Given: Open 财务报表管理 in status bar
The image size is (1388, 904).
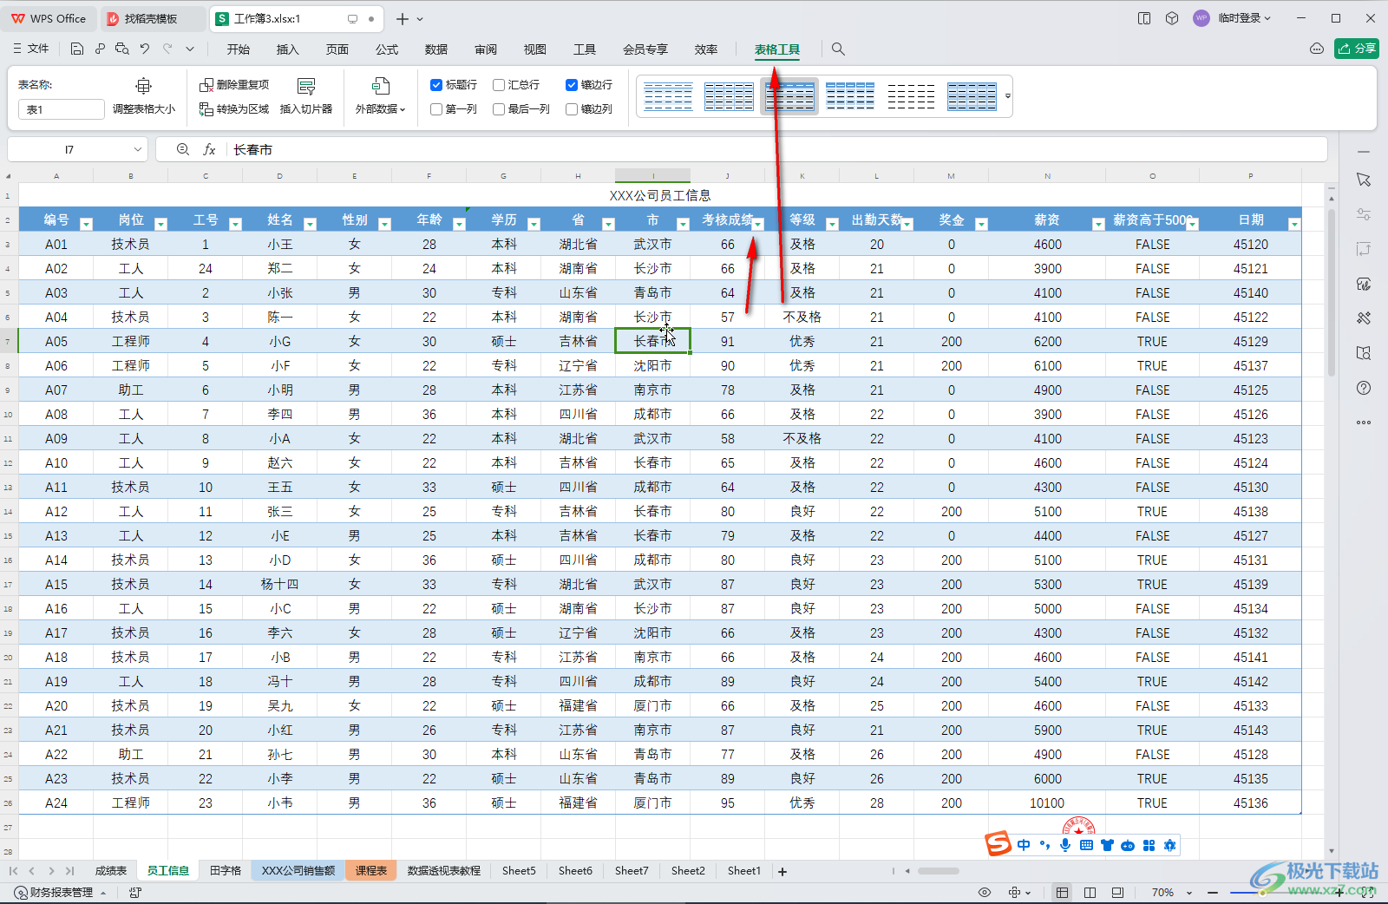Looking at the screenshot, I should (x=60, y=892).
